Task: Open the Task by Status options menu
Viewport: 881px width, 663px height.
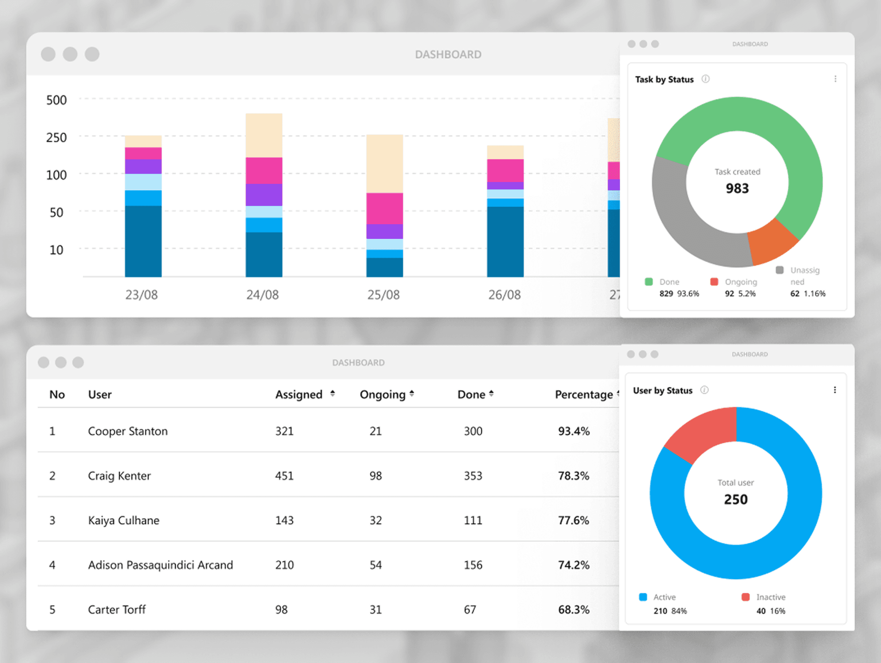Action: pos(836,78)
